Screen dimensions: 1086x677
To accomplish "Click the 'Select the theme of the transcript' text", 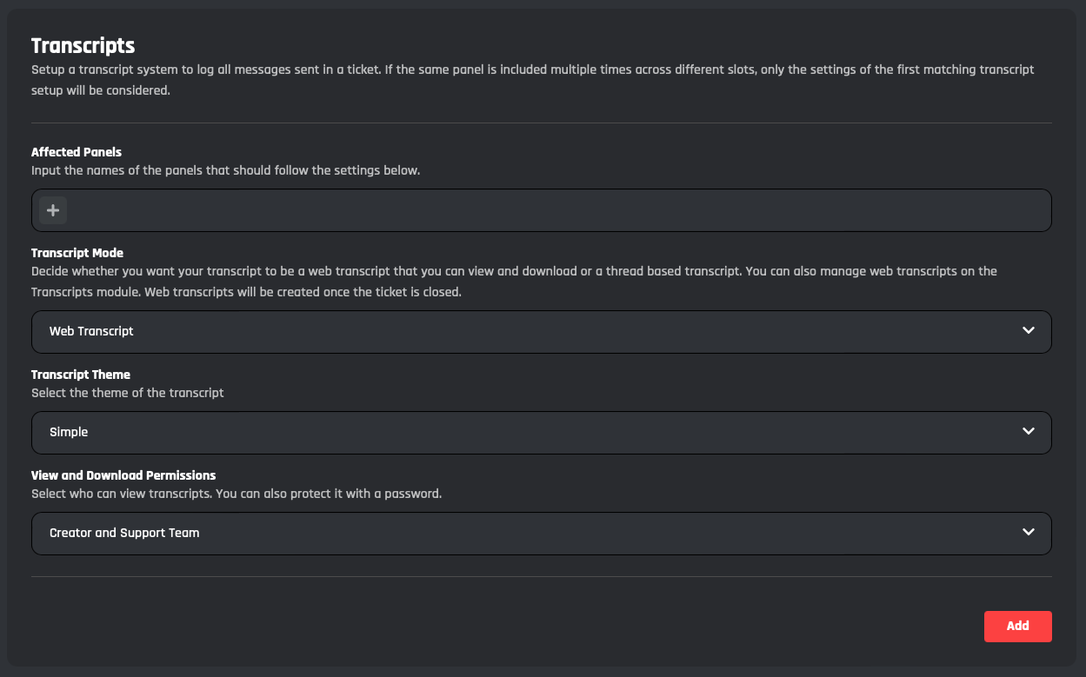I will pos(128,393).
